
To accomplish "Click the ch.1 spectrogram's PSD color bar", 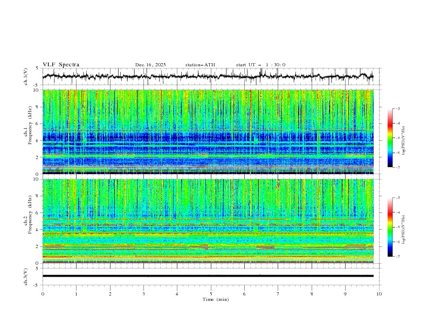I will 390,137.
